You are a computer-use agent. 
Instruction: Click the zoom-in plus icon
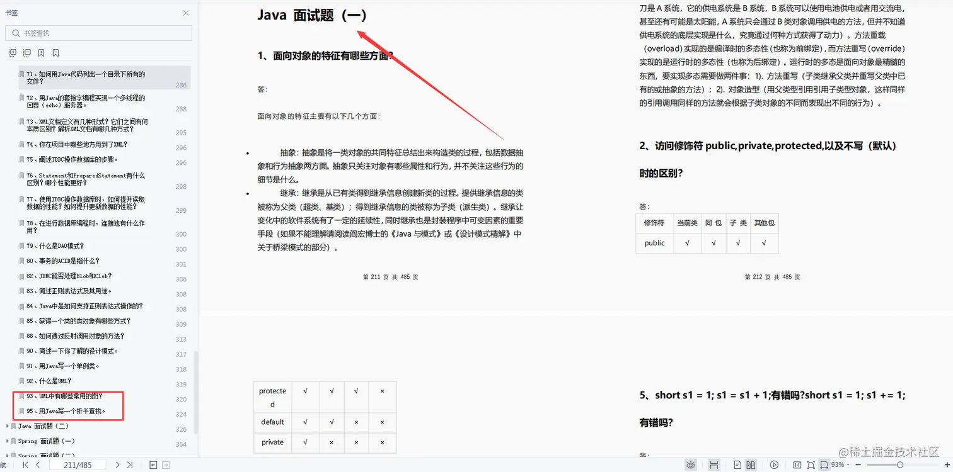coord(947,464)
